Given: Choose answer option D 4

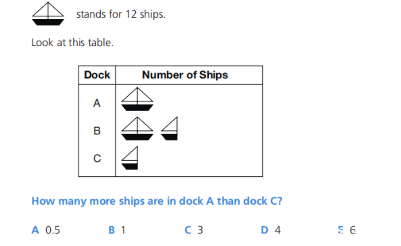Looking at the screenshot, I should point(271,230).
